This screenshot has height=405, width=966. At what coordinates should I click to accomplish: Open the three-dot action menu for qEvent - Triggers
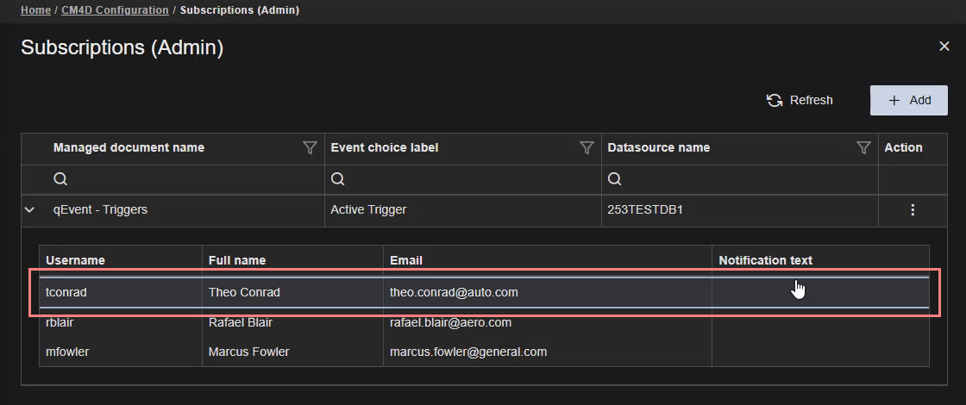pos(913,210)
